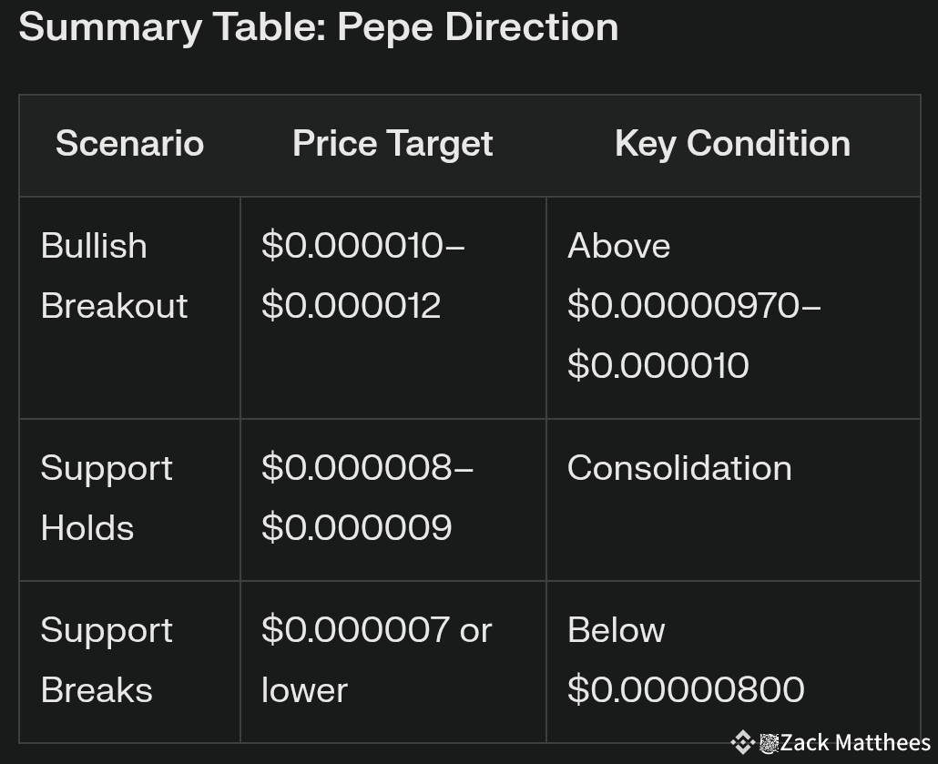The width and height of the screenshot is (938, 764).
Task: Click the Bullish Breakout scenario cell
Action: pos(114,275)
